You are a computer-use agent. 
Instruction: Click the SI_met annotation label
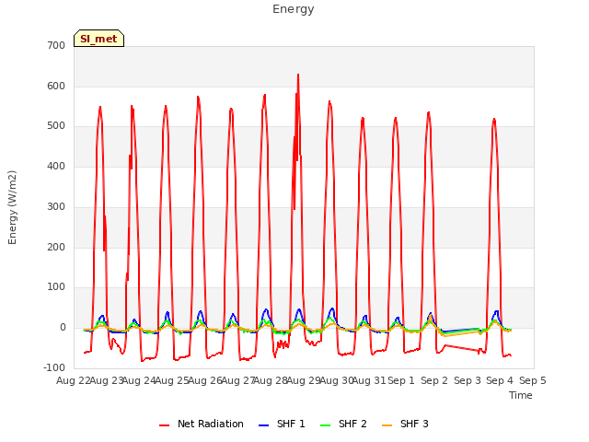(98, 39)
